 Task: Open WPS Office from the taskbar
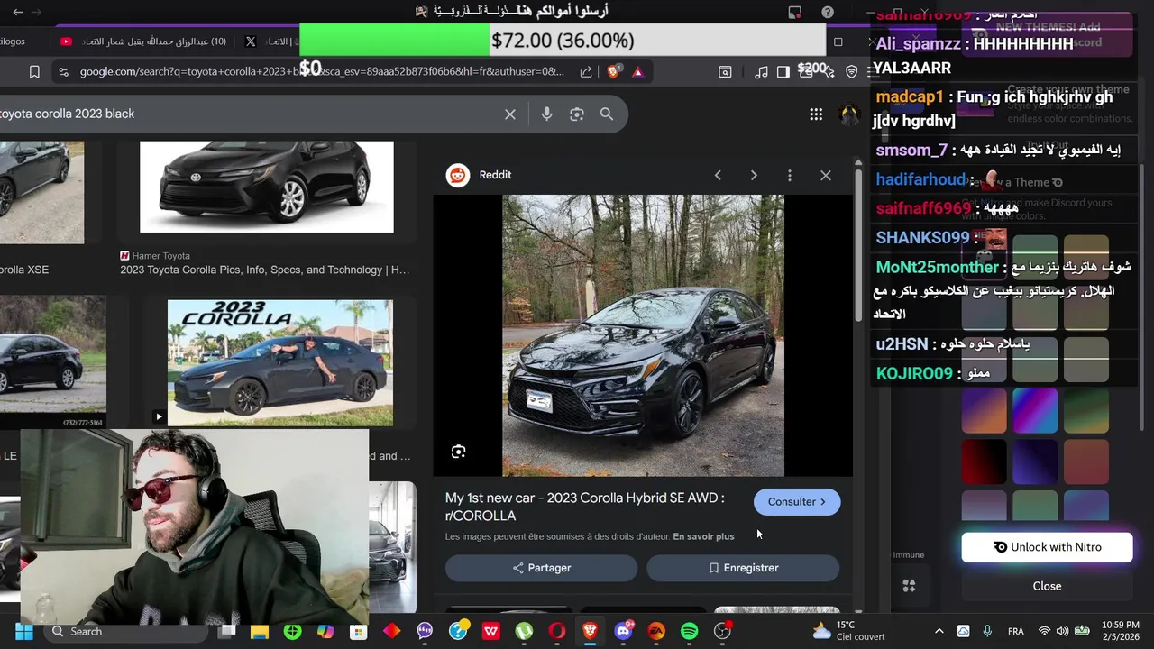click(x=491, y=632)
